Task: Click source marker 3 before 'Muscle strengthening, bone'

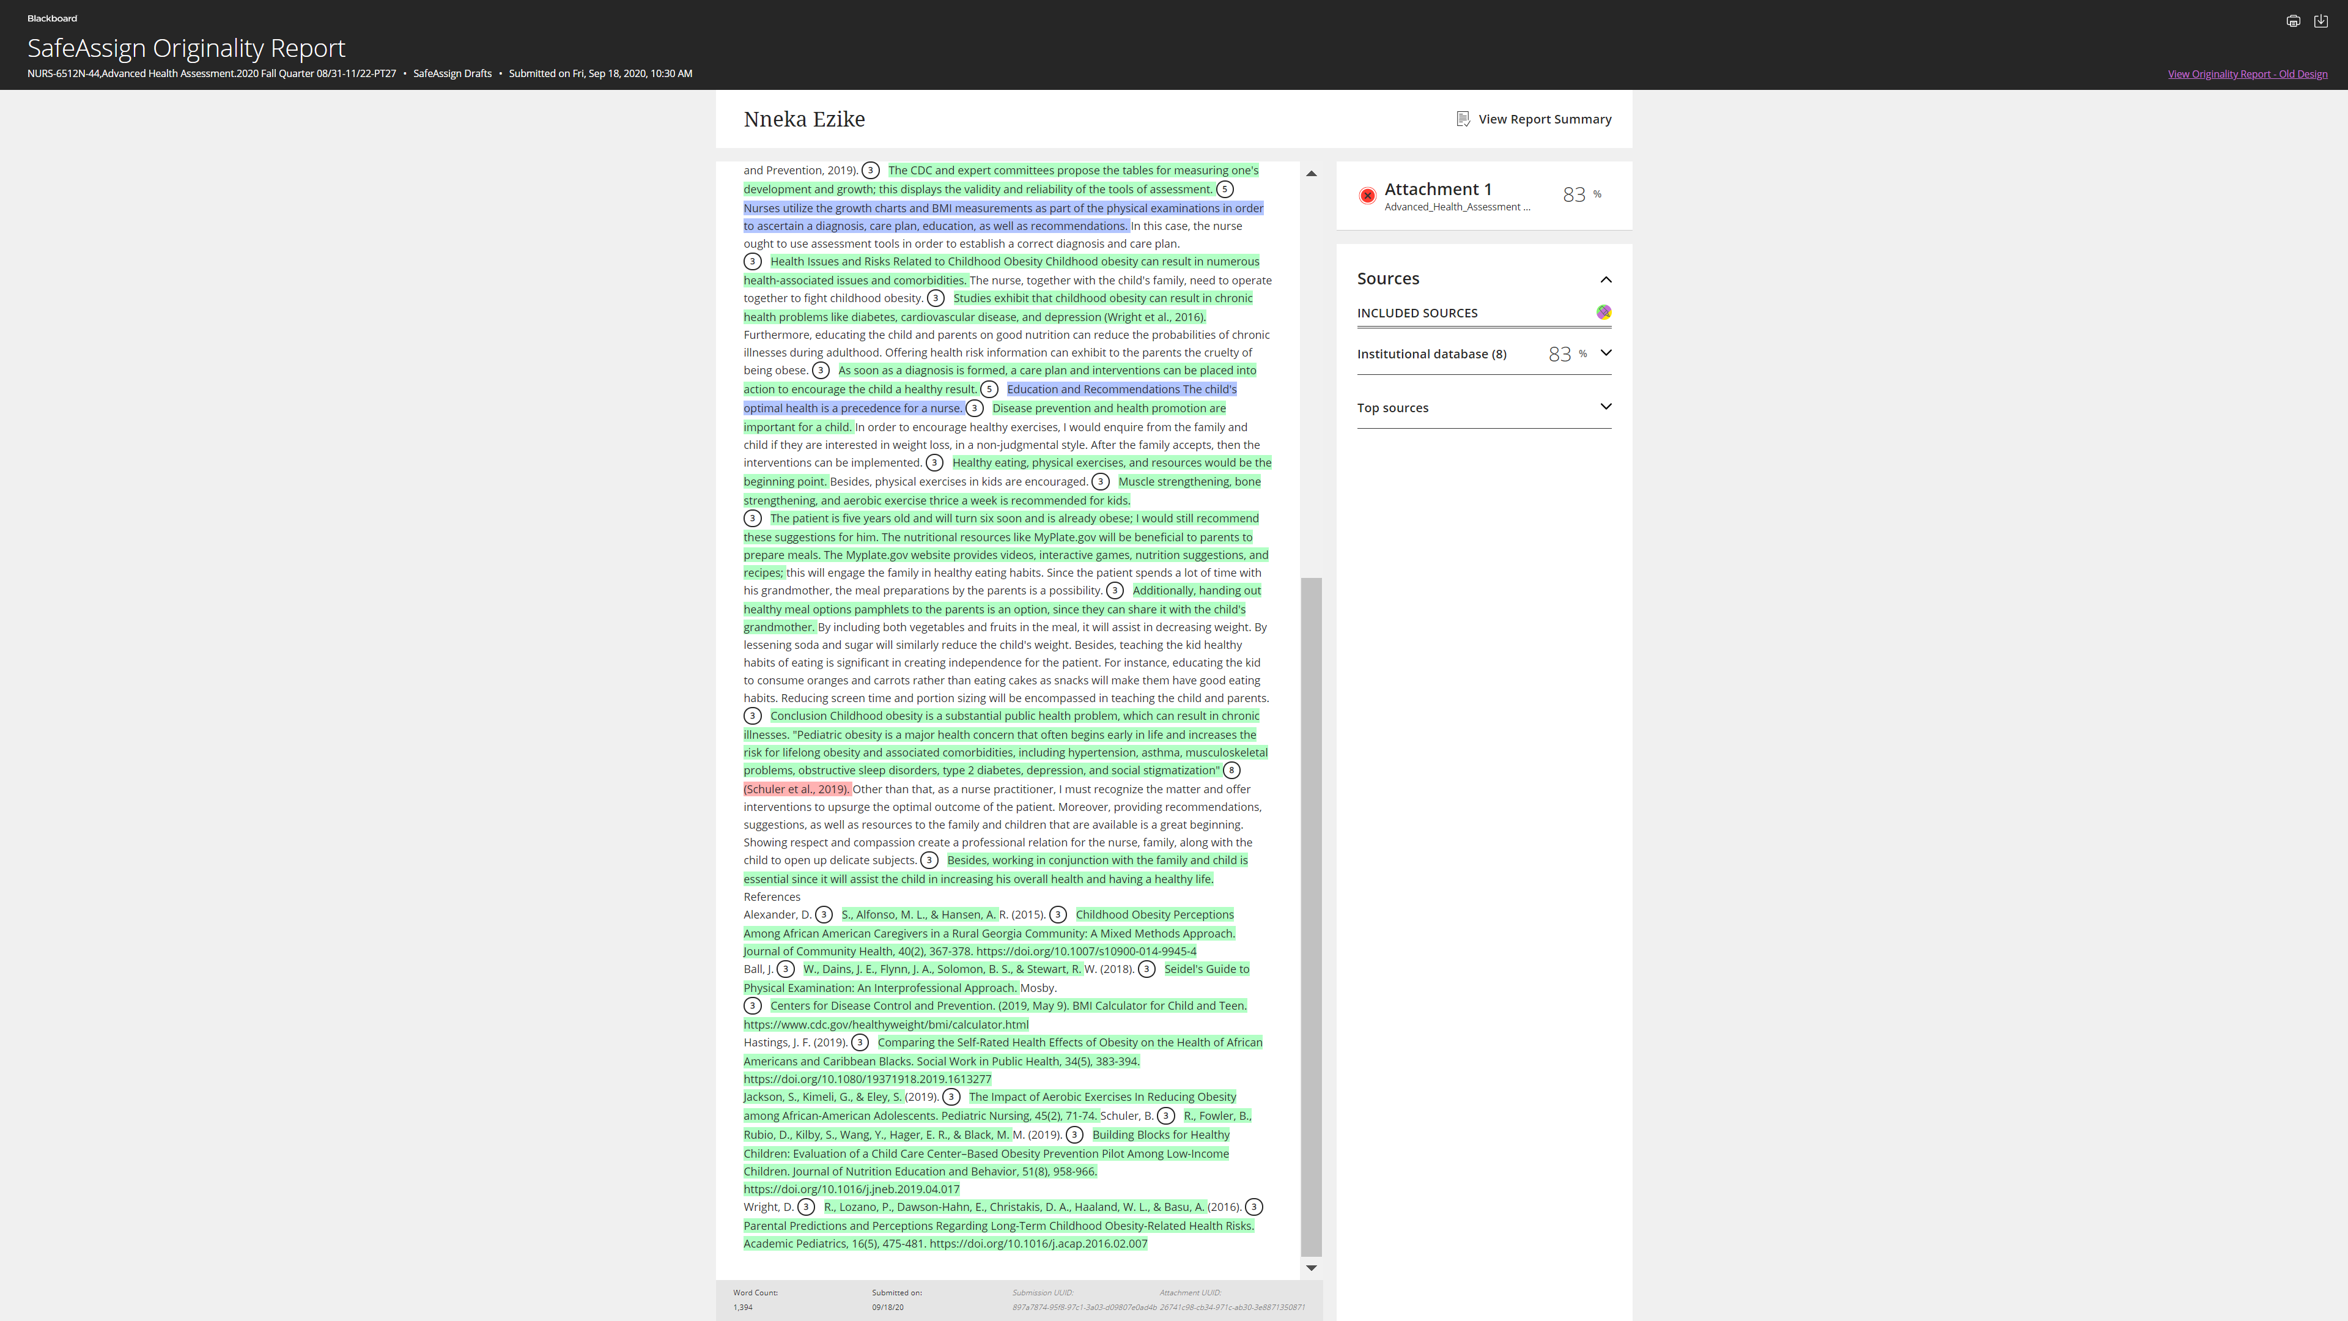Action: point(1100,481)
